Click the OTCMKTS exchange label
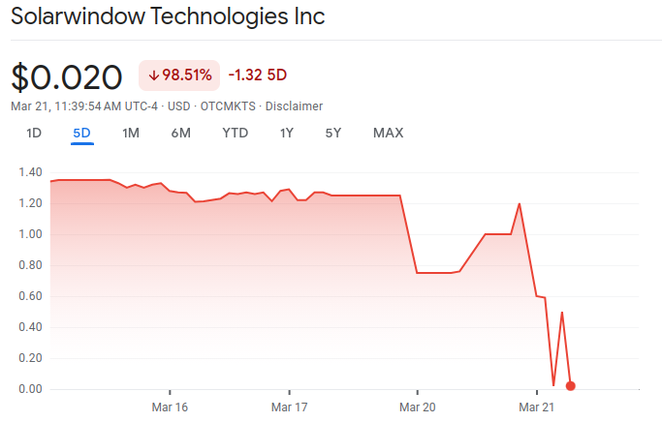The width and height of the screenshot is (662, 422). pyautogui.click(x=226, y=105)
